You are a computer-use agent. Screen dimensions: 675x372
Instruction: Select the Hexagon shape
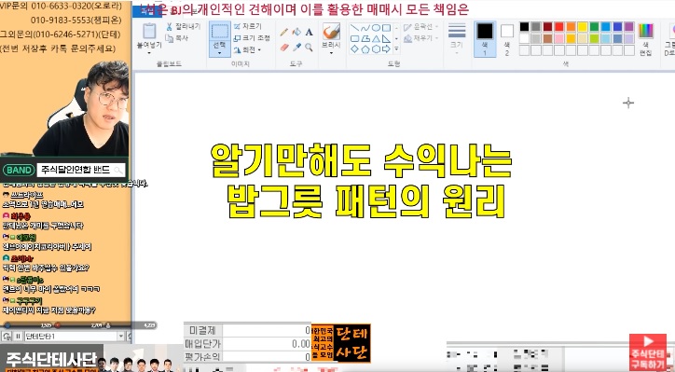376,49
